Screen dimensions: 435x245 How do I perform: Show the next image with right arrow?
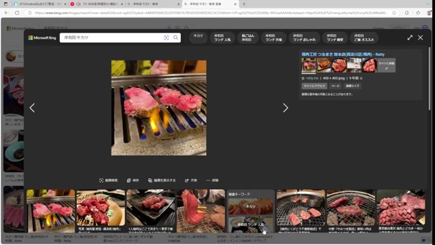click(285, 108)
